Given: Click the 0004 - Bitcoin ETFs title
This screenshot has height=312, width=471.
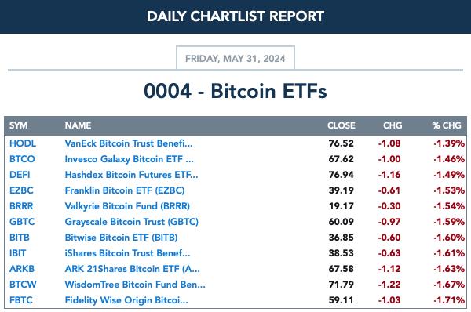Looking at the screenshot, I should click(235, 91).
